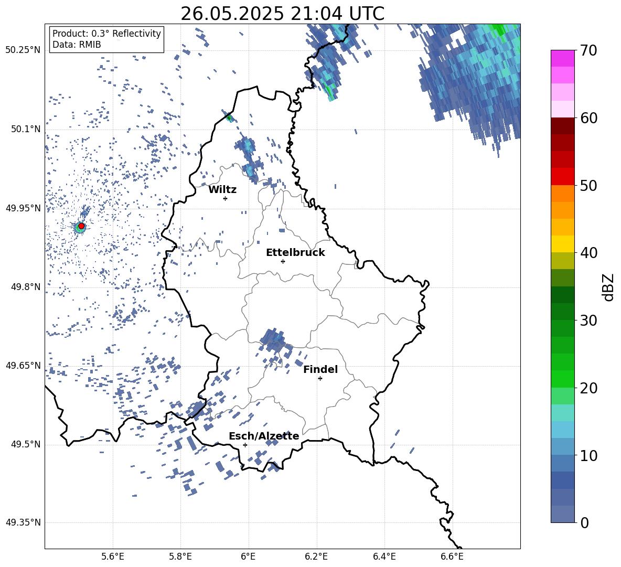Click the Data: RMIB text

[x=77, y=45]
